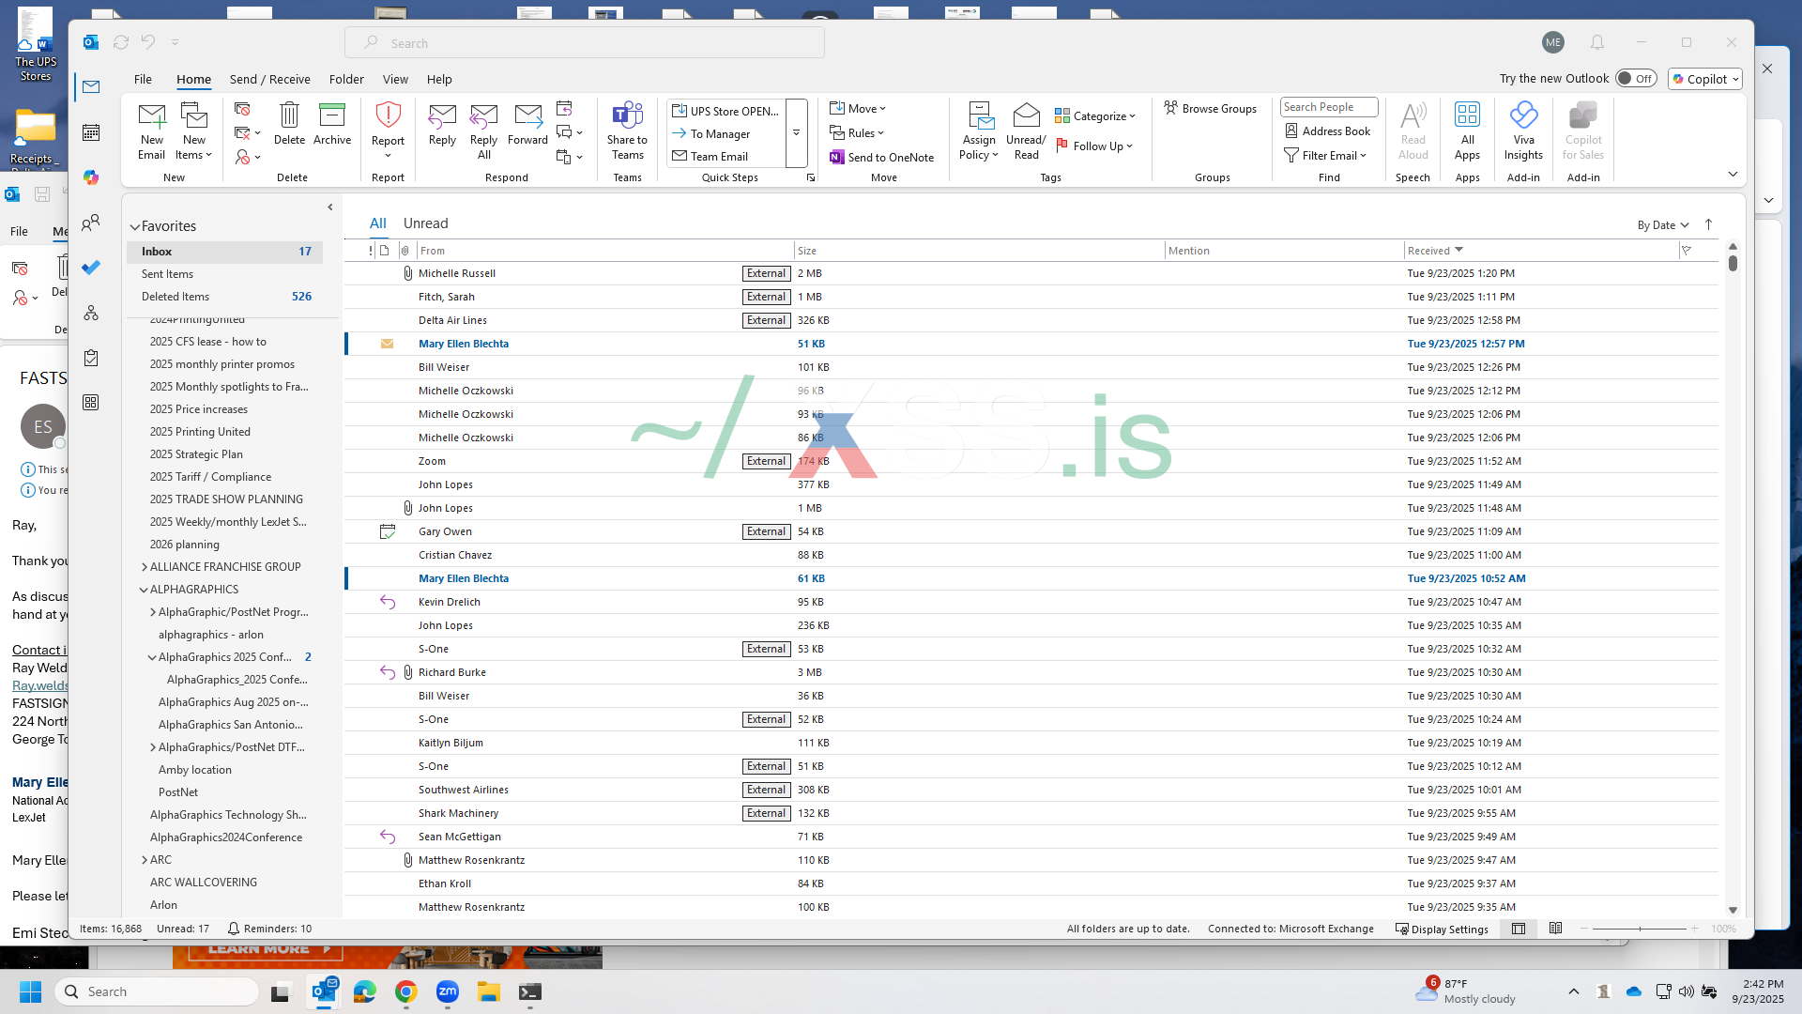This screenshot has width=1802, height=1014.
Task: Open the Categorize dropdown
Action: click(1095, 116)
